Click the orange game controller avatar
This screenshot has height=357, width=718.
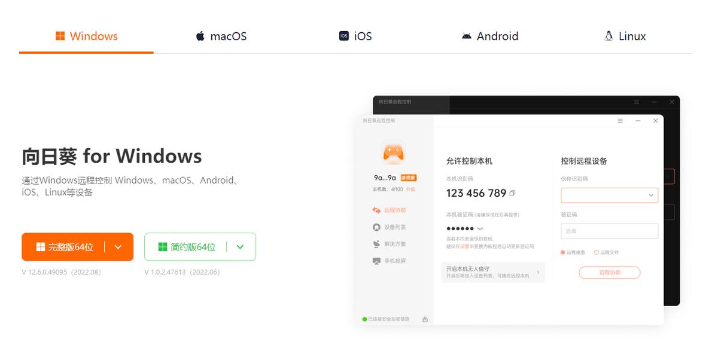click(x=393, y=153)
